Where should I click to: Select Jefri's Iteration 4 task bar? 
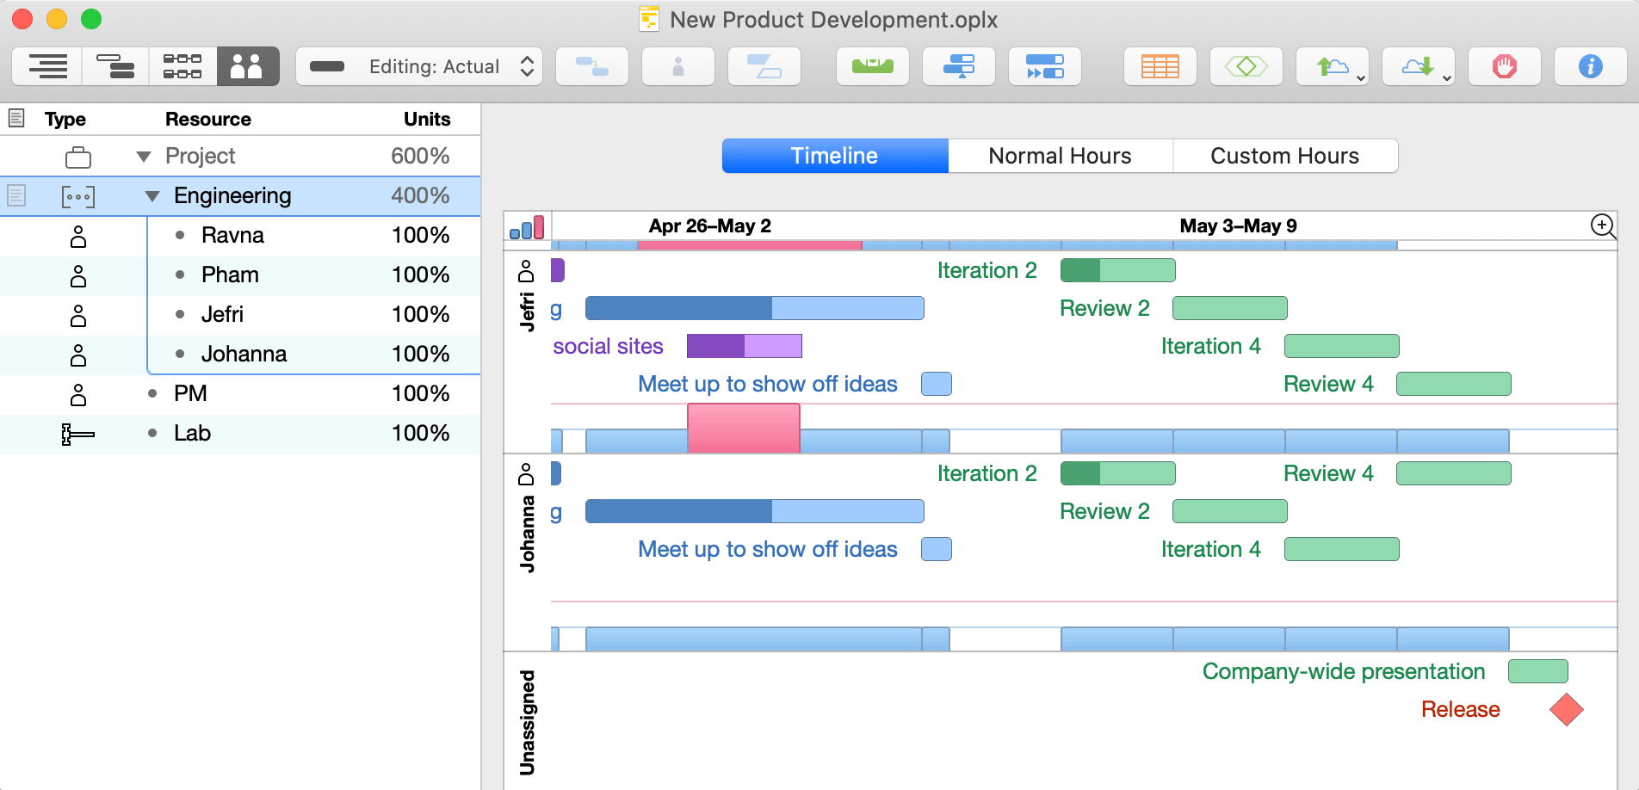[x=1342, y=346]
